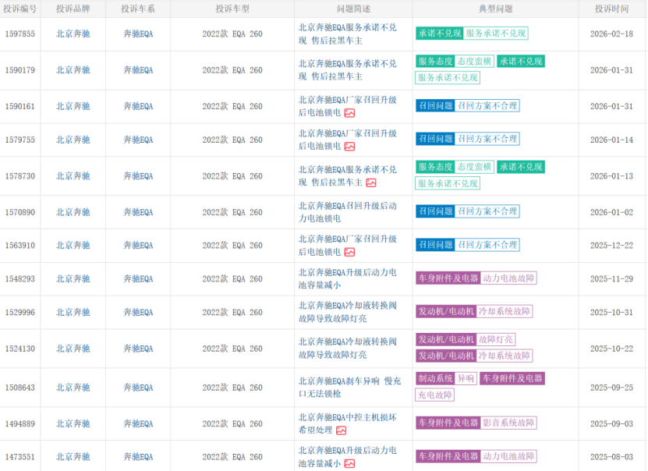This screenshot has width=648, height=471.
Task: Select 奔驰EQA series link in row 1529996
Action: 138,313
